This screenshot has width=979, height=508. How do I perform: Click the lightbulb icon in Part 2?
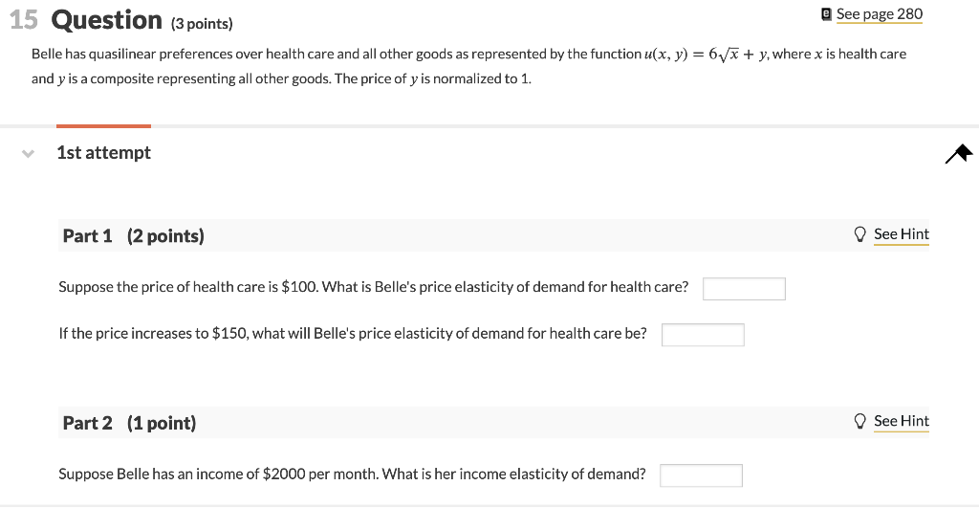(859, 421)
